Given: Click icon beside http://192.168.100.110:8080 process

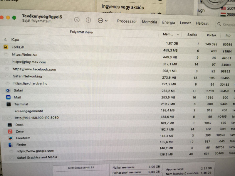Looking at the screenshot, I should click(x=9, y=118).
